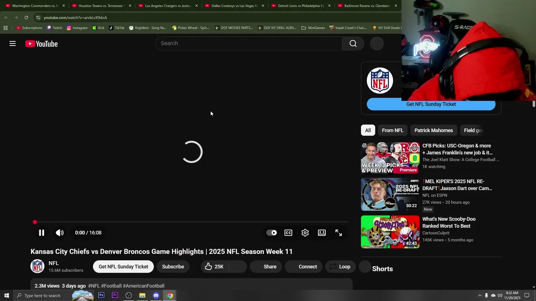
Task: Select the All filter chip
Action: tap(368, 130)
